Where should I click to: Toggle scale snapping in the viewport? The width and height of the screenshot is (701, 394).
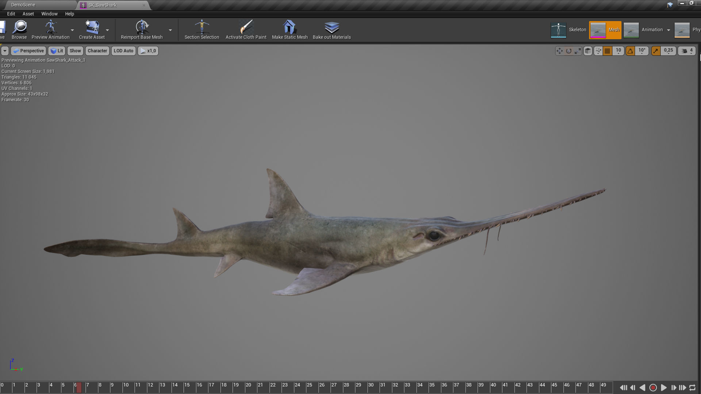click(x=656, y=51)
